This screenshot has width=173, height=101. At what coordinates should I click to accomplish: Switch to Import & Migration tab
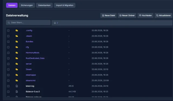[x=65, y=5]
